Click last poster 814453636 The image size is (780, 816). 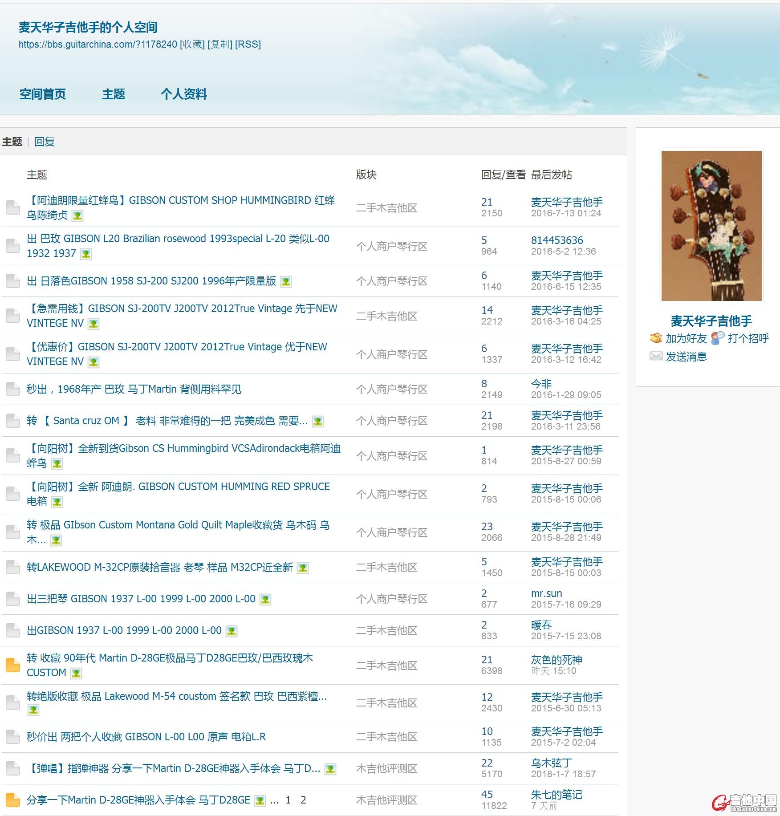point(557,240)
